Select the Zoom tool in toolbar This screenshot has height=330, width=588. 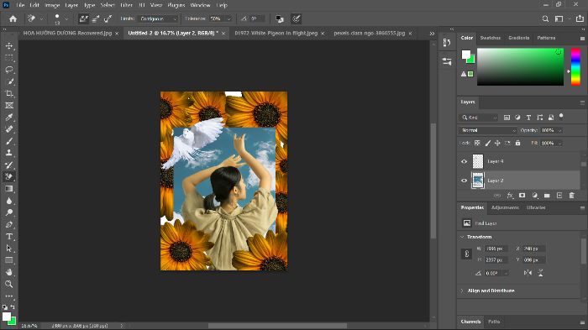9,284
